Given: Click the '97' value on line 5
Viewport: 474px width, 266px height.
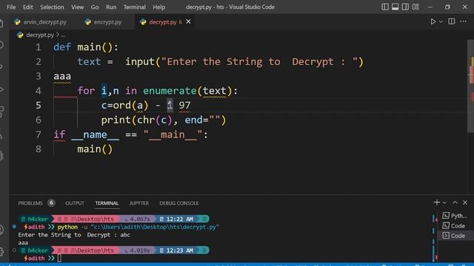Looking at the screenshot, I should tap(184, 105).
